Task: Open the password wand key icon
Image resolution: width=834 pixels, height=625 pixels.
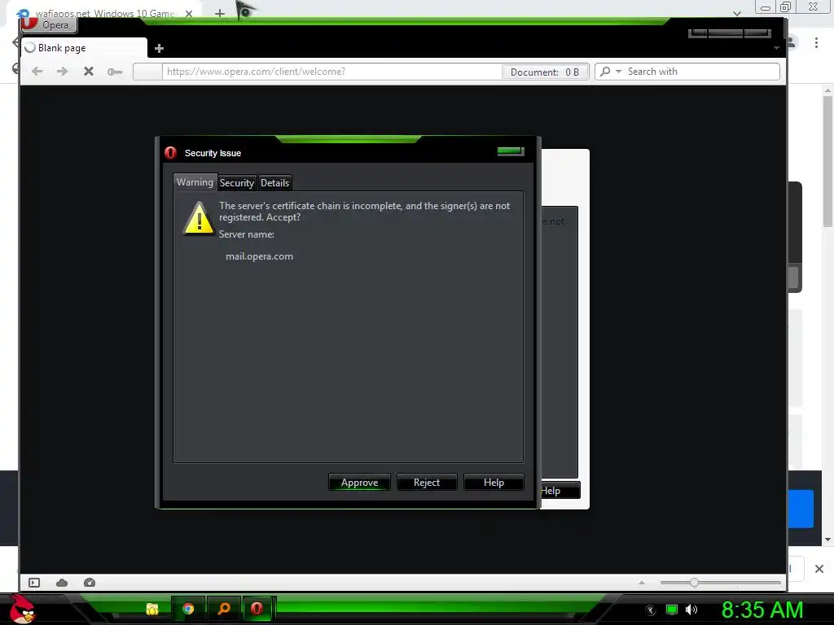Action: [x=114, y=72]
